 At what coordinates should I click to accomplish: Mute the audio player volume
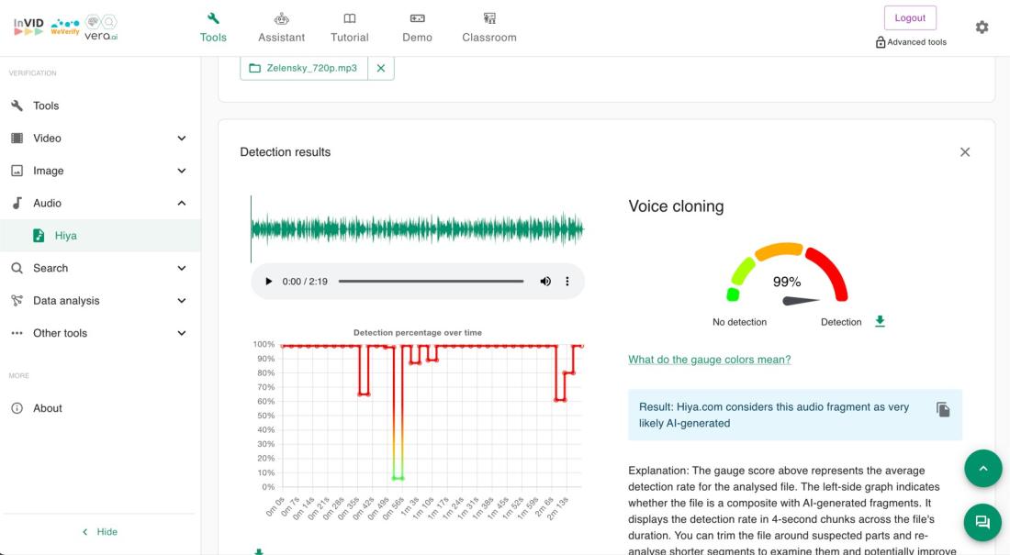[545, 282]
